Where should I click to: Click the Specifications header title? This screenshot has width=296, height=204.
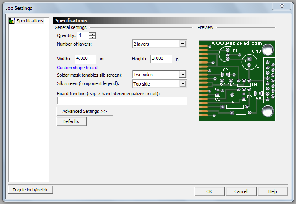71,20
